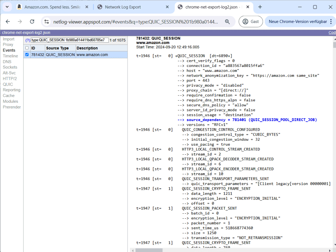Click Neue Chrome-Version verfügbar update button
Viewport: 336px width, 252px height.
point(298,21)
